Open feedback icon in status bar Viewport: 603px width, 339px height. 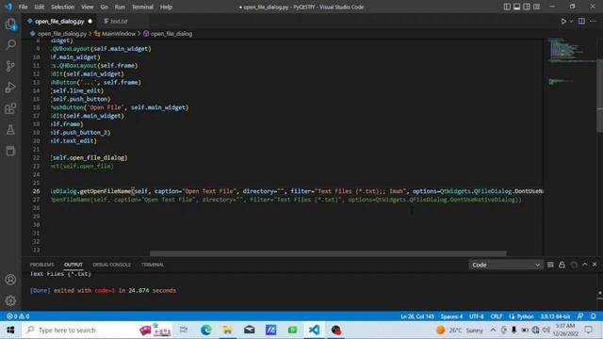[x=580, y=316]
